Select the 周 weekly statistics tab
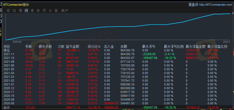 click(x=20, y=11)
